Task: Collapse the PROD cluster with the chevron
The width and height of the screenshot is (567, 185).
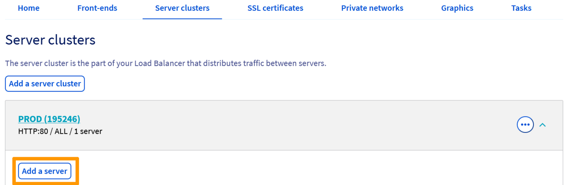Action: [543, 125]
